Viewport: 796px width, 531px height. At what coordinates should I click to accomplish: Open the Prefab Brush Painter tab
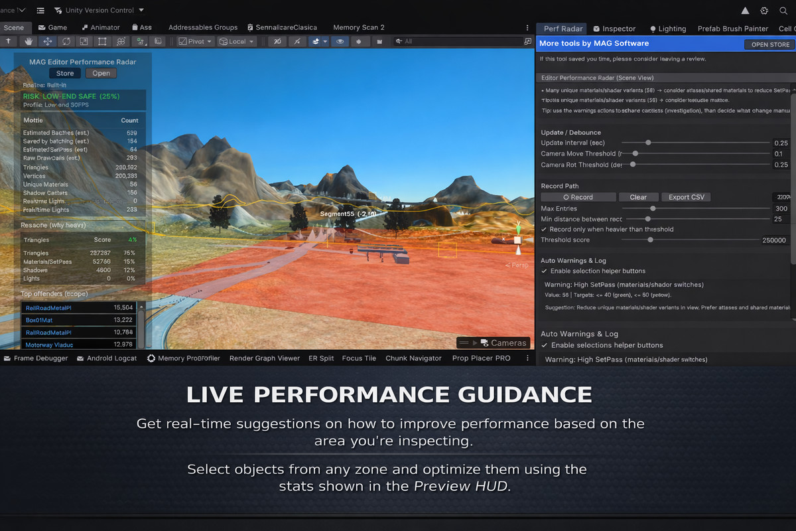(x=733, y=29)
